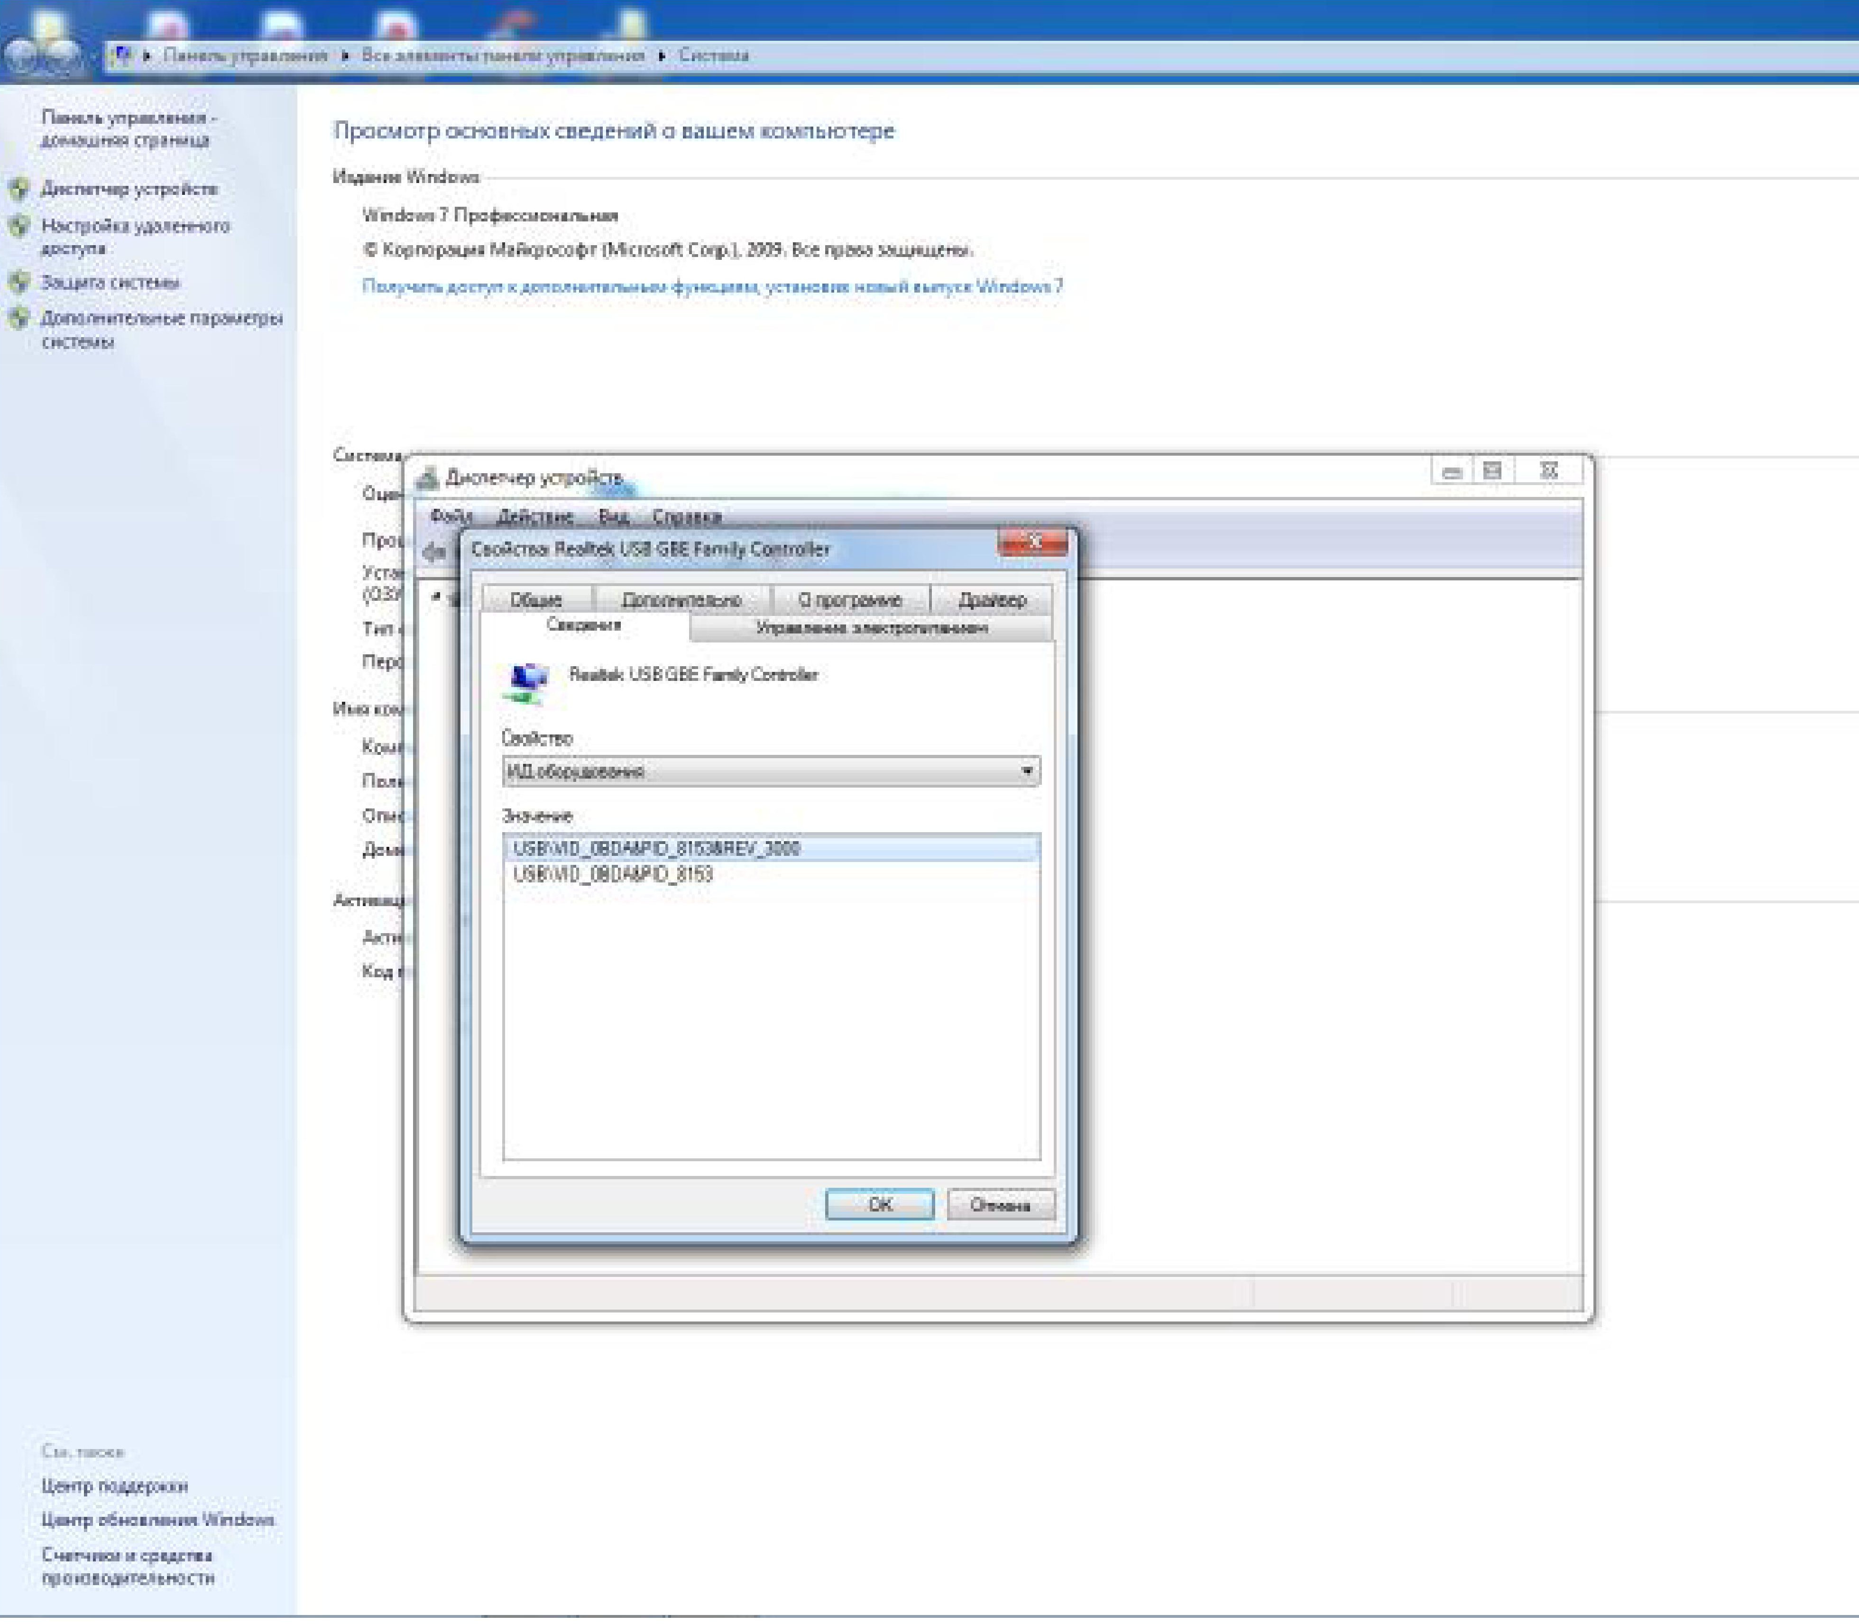
Task: Select the Общие tab
Action: click(536, 600)
